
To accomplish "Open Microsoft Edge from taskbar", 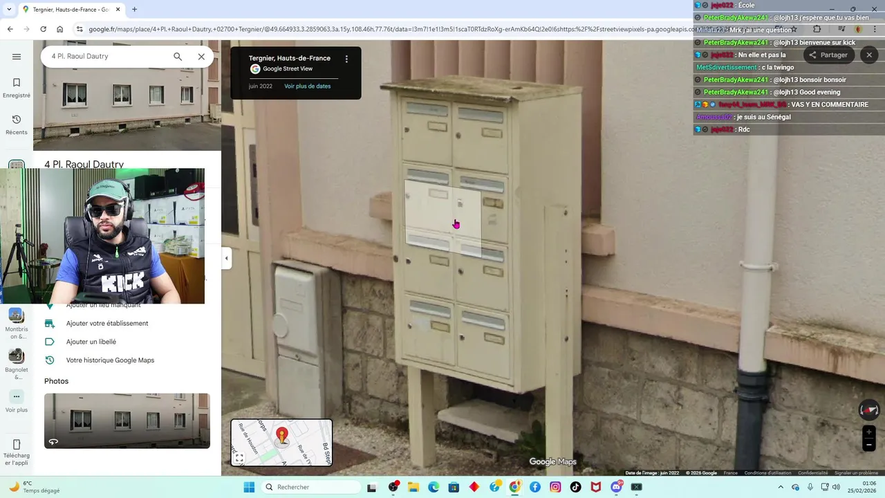I will point(434,487).
